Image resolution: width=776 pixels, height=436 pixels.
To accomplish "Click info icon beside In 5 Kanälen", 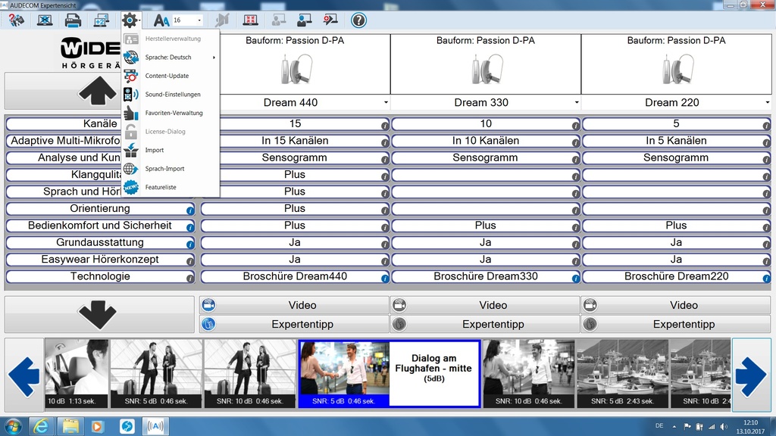I will pos(766,143).
